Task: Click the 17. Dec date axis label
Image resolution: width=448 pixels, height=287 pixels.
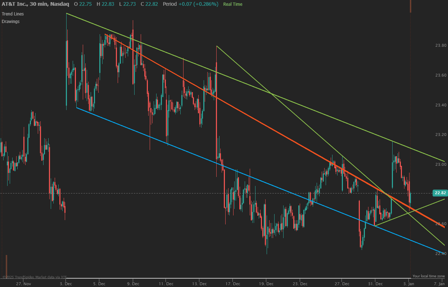Action: pyautogui.click(x=233, y=284)
